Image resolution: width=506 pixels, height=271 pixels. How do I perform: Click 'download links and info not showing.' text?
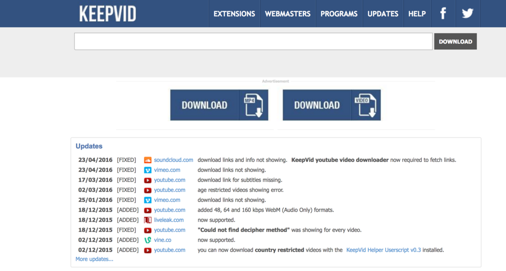tap(242, 160)
